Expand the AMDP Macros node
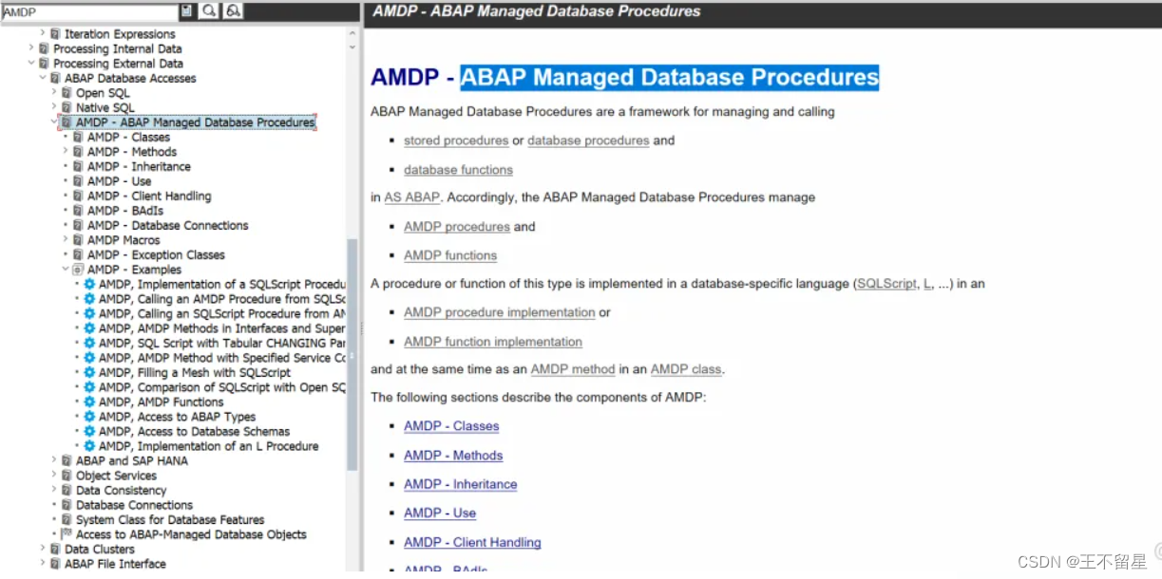Screen dimensions: 1162x579 click(x=66, y=240)
